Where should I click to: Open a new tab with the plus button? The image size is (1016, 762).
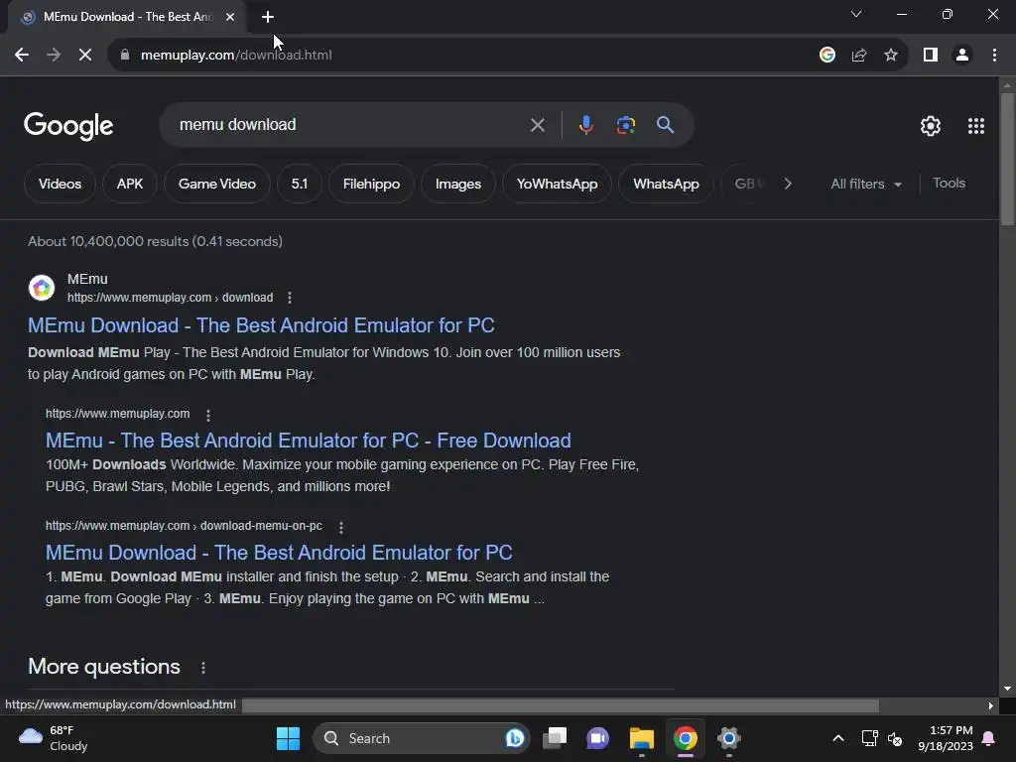268,17
